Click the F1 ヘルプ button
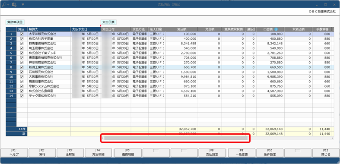Screen dimensions: 340x164 (x=14, y=152)
